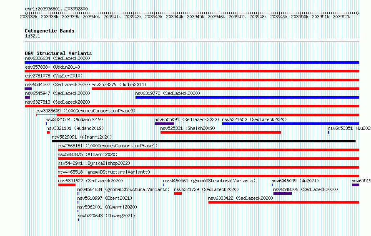Click the esv2761076 (Vogler2010) label

click(x=54, y=76)
